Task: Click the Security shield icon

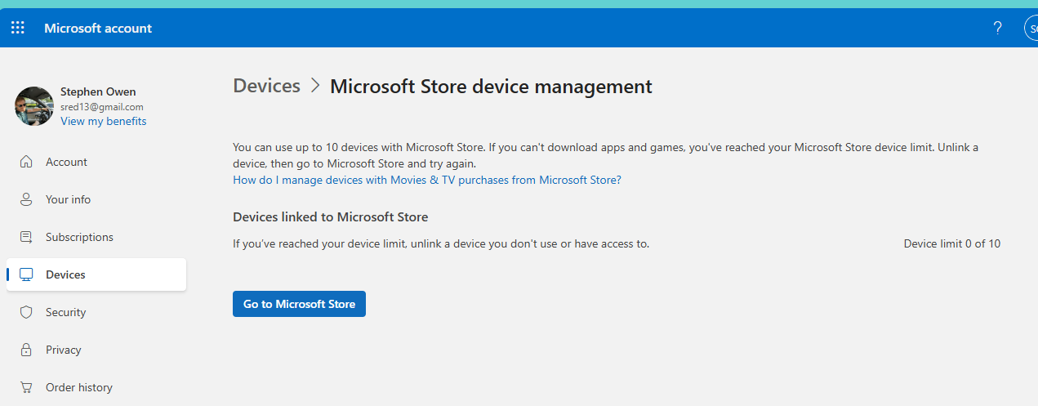Action: click(26, 312)
